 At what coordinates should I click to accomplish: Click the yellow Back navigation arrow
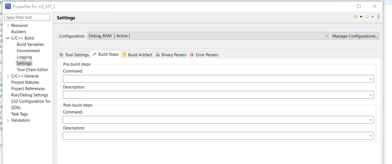(x=355, y=17)
